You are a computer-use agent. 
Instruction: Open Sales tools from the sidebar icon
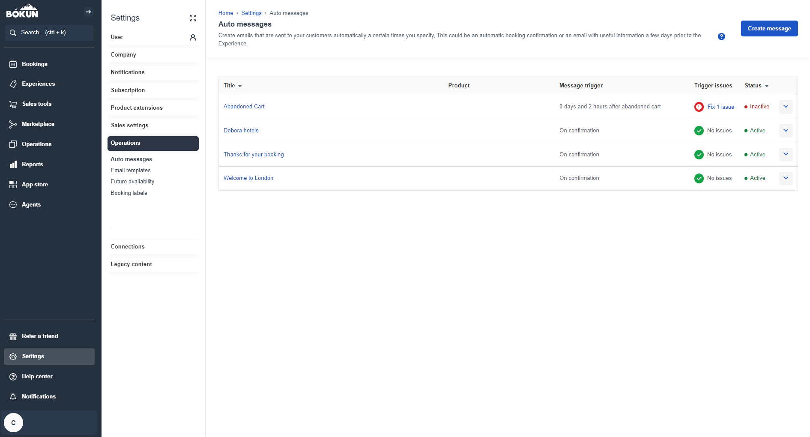click(x=13, y=104)
